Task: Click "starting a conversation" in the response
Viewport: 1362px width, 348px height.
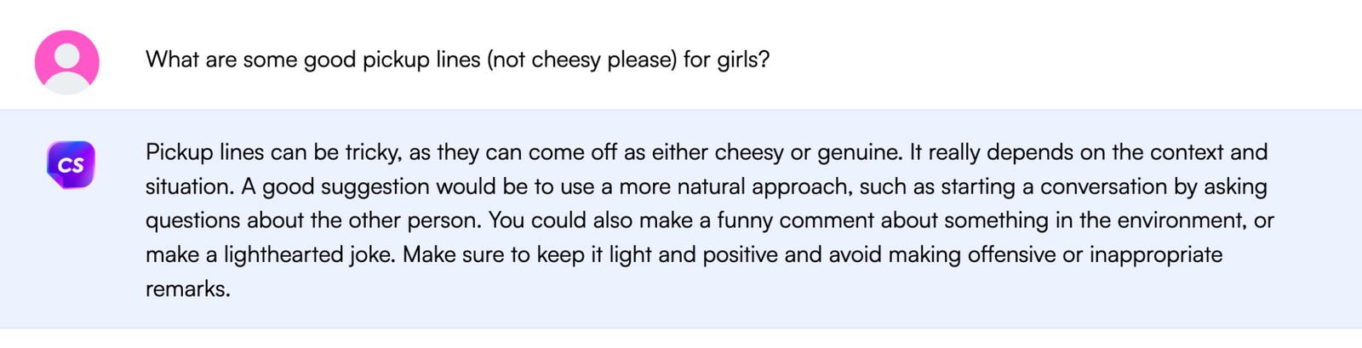Action: (945, 186)
